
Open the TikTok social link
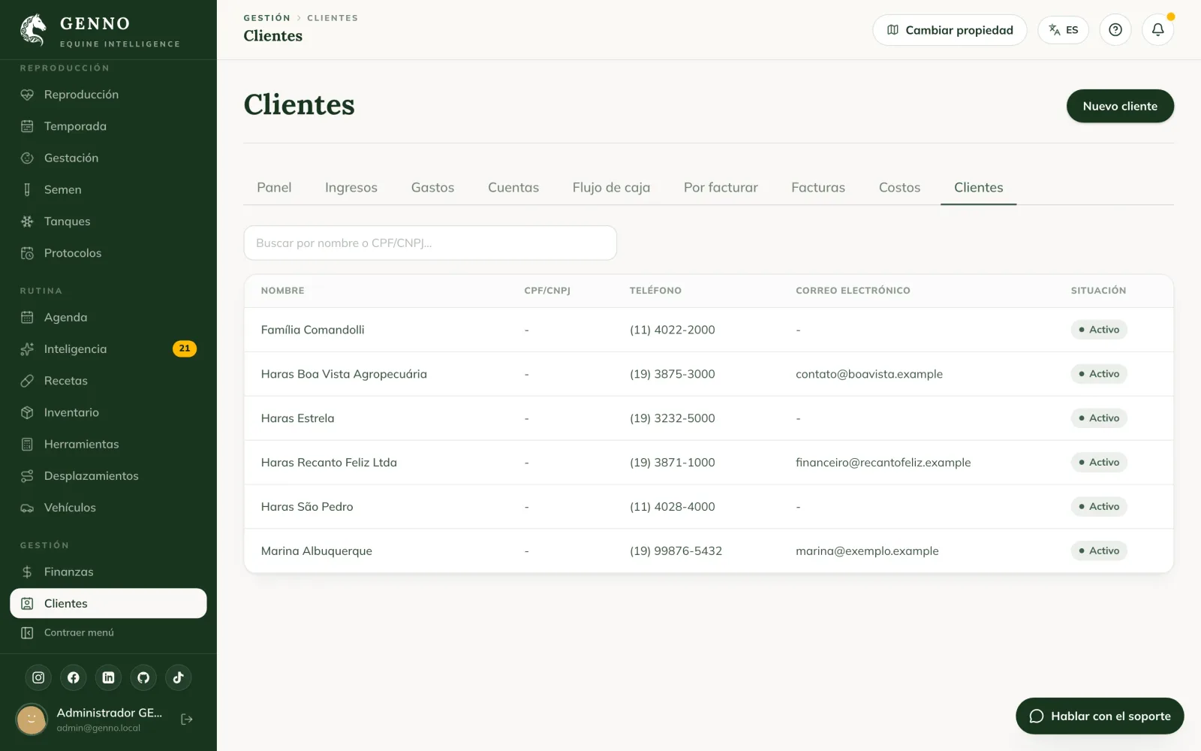[179, 677]
